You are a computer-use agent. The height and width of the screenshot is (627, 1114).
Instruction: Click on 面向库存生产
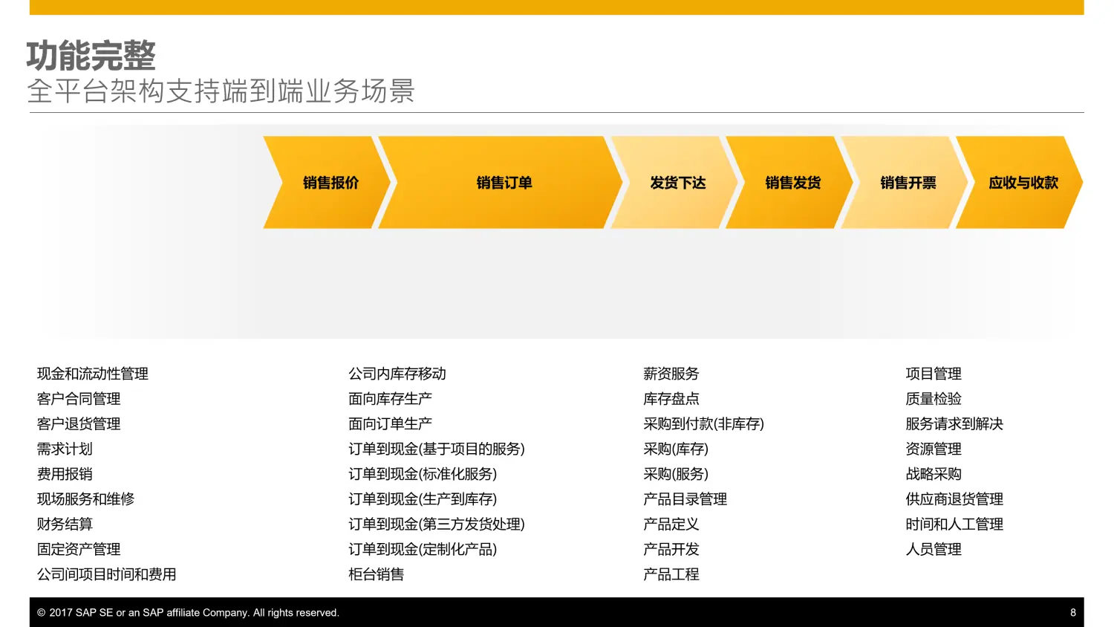(391, 399)
